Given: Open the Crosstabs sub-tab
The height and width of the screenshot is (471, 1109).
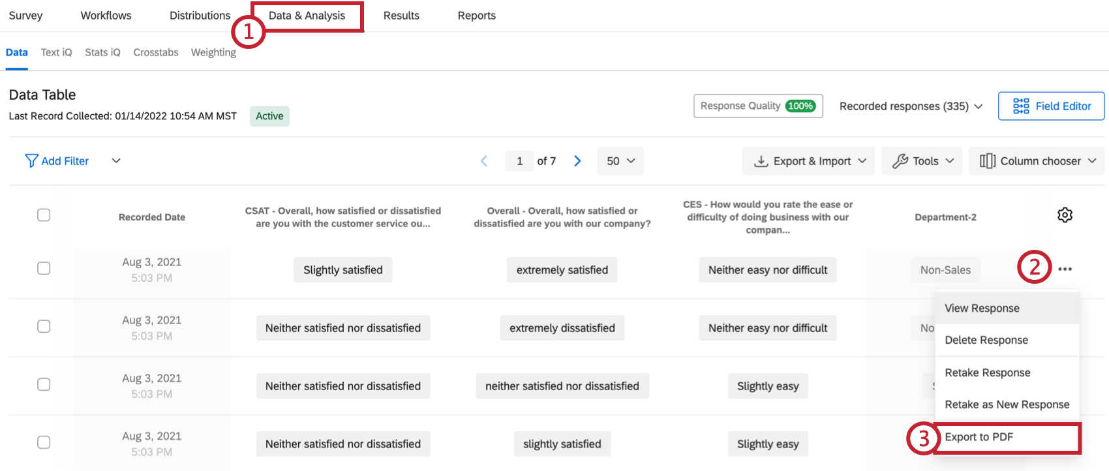Looking at the screenshot, I should (x=155, y=52).
